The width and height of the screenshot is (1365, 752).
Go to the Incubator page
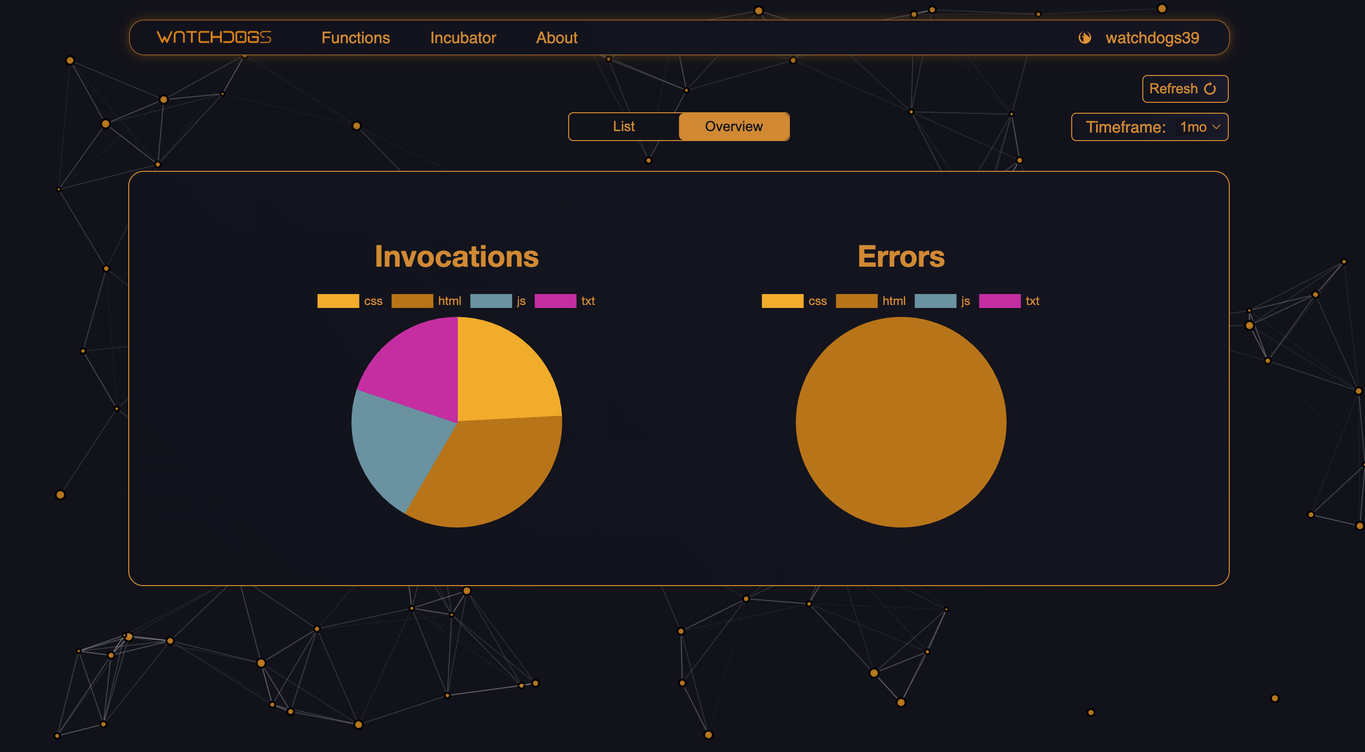pos(463,38)
